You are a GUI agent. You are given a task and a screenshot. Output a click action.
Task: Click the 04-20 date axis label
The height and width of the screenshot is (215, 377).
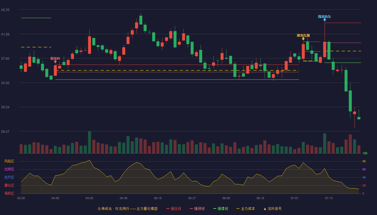89,198
